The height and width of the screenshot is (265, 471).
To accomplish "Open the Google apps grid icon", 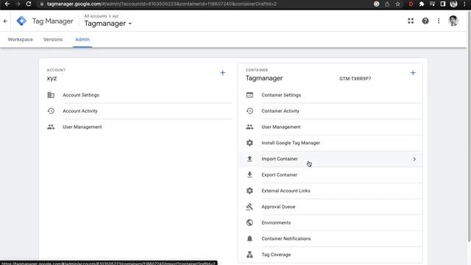I will click(x=411, y=21).
